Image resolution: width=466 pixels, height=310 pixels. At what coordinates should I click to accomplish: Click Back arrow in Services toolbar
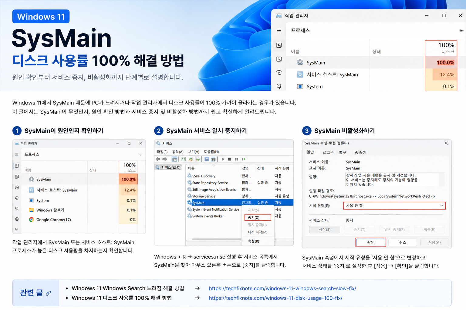click(x=158, y=159)
